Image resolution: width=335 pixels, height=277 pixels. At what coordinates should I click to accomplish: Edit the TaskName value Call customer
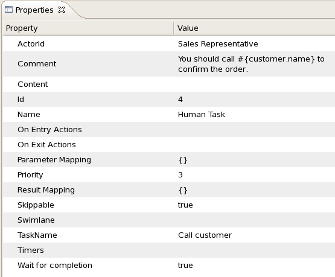(205, 235)
